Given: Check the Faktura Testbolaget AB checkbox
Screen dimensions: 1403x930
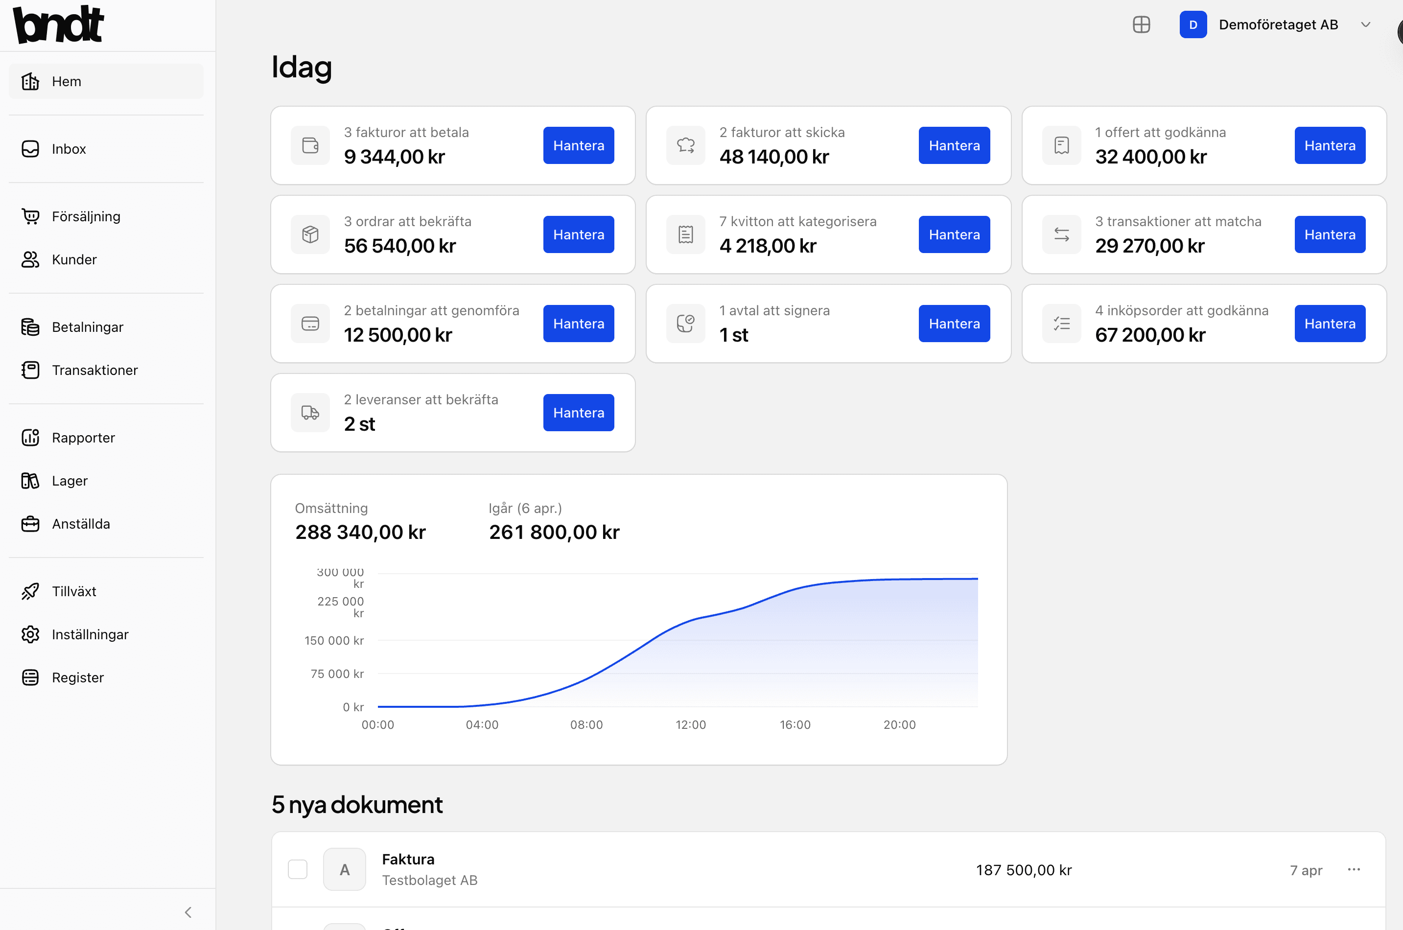Looking at the screenshot, I should click(298, 869).
